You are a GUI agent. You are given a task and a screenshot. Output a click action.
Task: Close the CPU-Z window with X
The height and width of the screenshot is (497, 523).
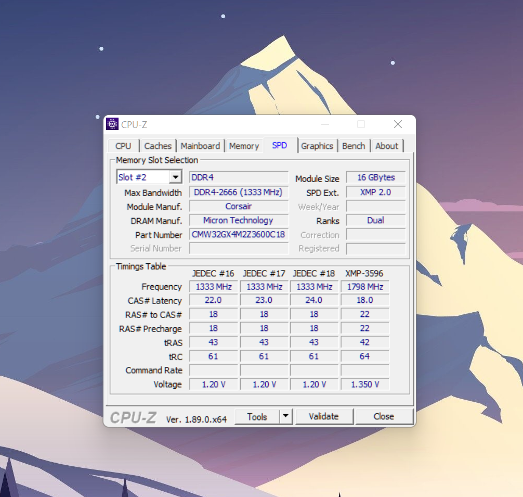[x=398, y=124]
